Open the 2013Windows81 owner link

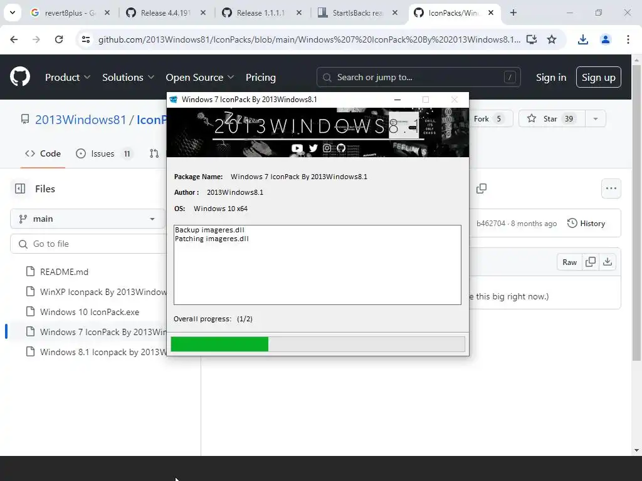click(81, 120)
